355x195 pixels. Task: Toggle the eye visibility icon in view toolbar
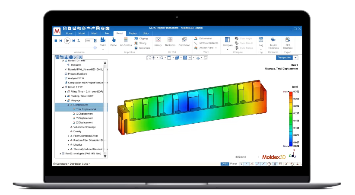pyautogui.click(x=198, y=58)
